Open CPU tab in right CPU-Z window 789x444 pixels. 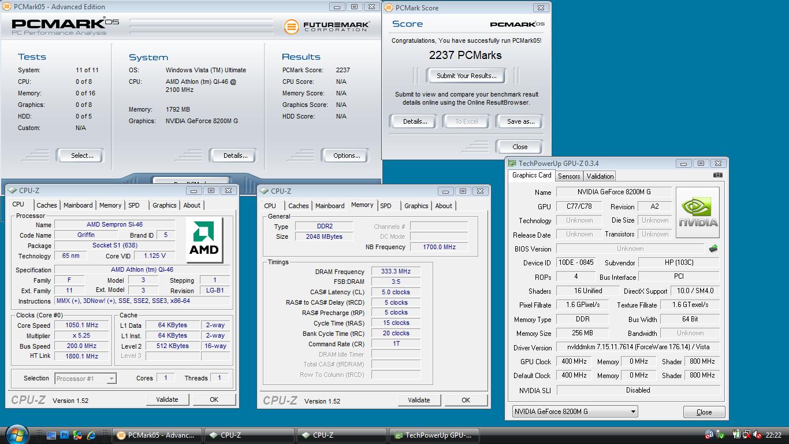point(270,206)
